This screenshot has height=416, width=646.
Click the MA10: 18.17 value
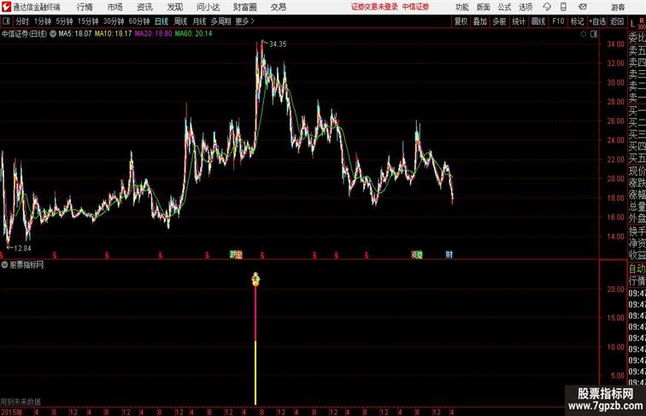click(114, 34)
